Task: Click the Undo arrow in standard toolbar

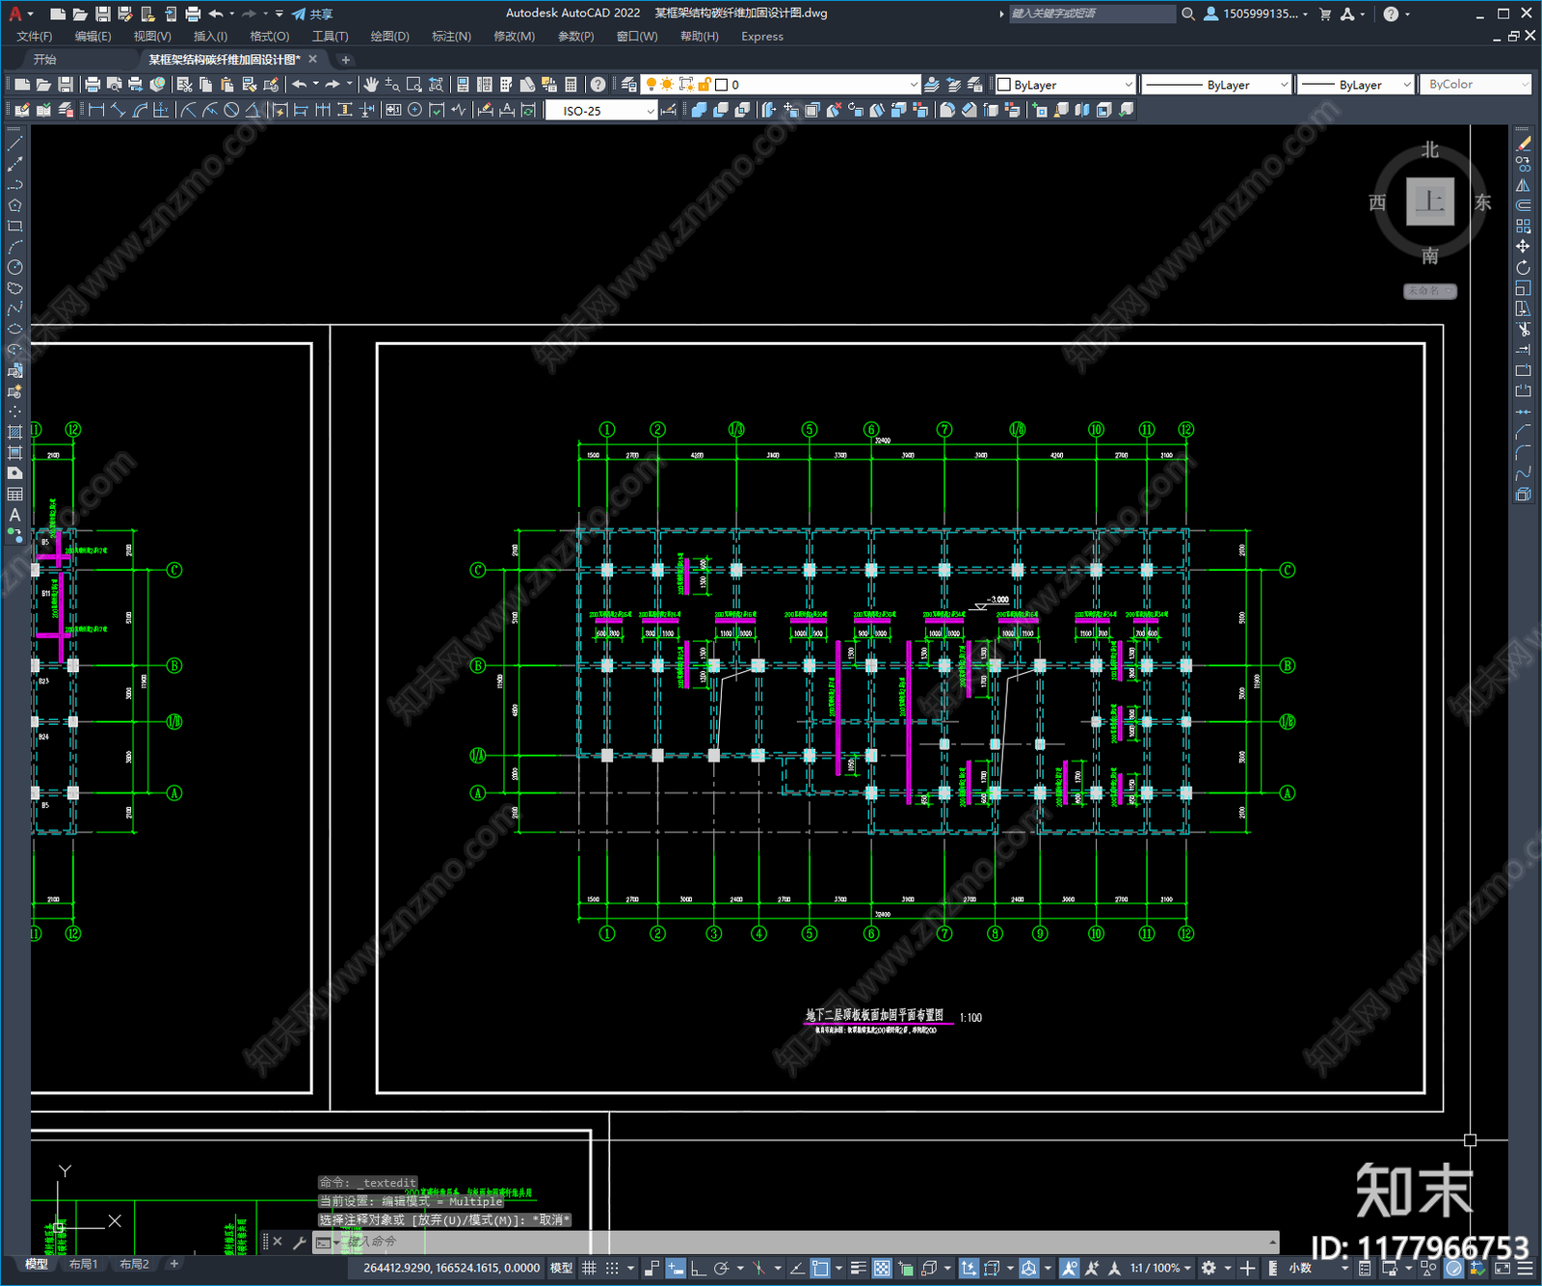Action: 300,85
